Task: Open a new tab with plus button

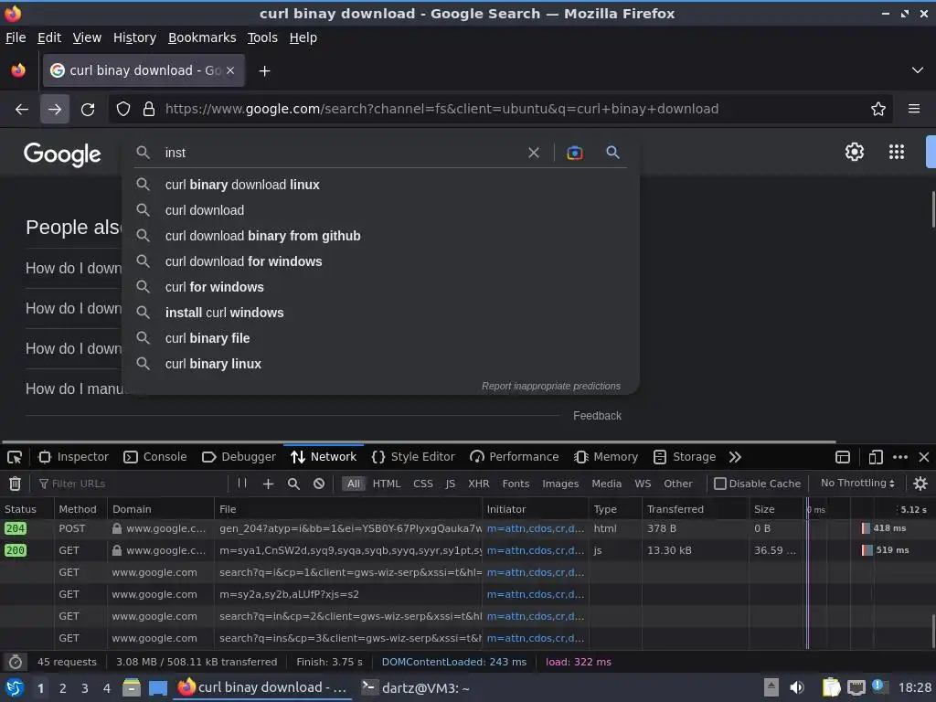Action: [x=264, y=71]
